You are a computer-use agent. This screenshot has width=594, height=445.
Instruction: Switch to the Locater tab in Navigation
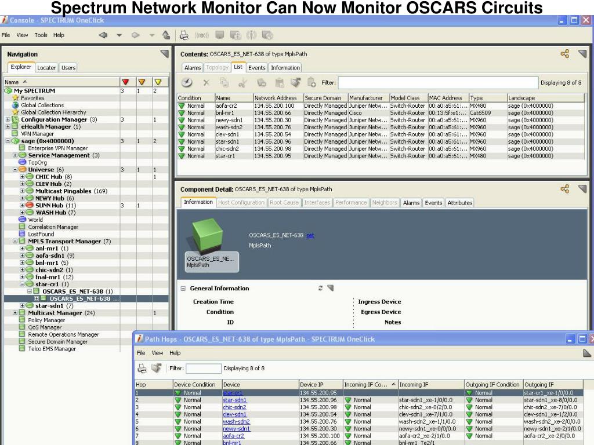(46, 68)
